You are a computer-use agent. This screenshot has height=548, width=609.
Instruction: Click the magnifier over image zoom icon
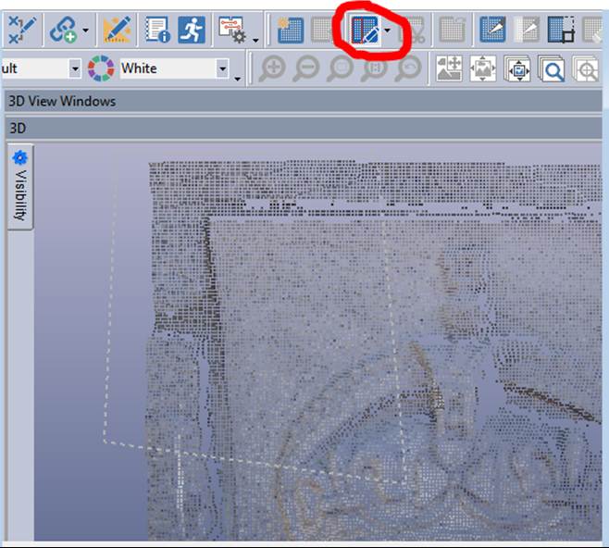pyautogui.click(x=552, y=68)
